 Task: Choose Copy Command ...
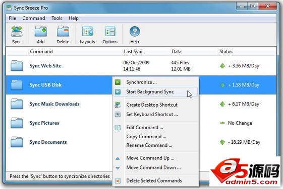pyautogui.click(x=155, y=137)
